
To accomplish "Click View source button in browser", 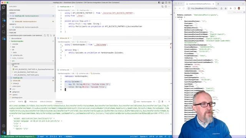I will 238,12.
